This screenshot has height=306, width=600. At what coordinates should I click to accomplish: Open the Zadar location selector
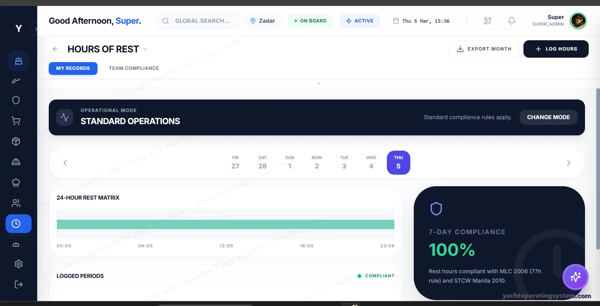tap(262, 21)
